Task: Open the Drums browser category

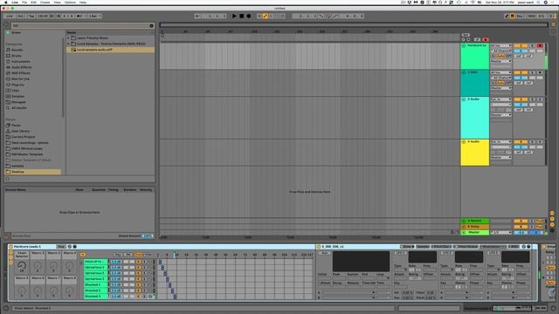Action: [x=16, y=56]
